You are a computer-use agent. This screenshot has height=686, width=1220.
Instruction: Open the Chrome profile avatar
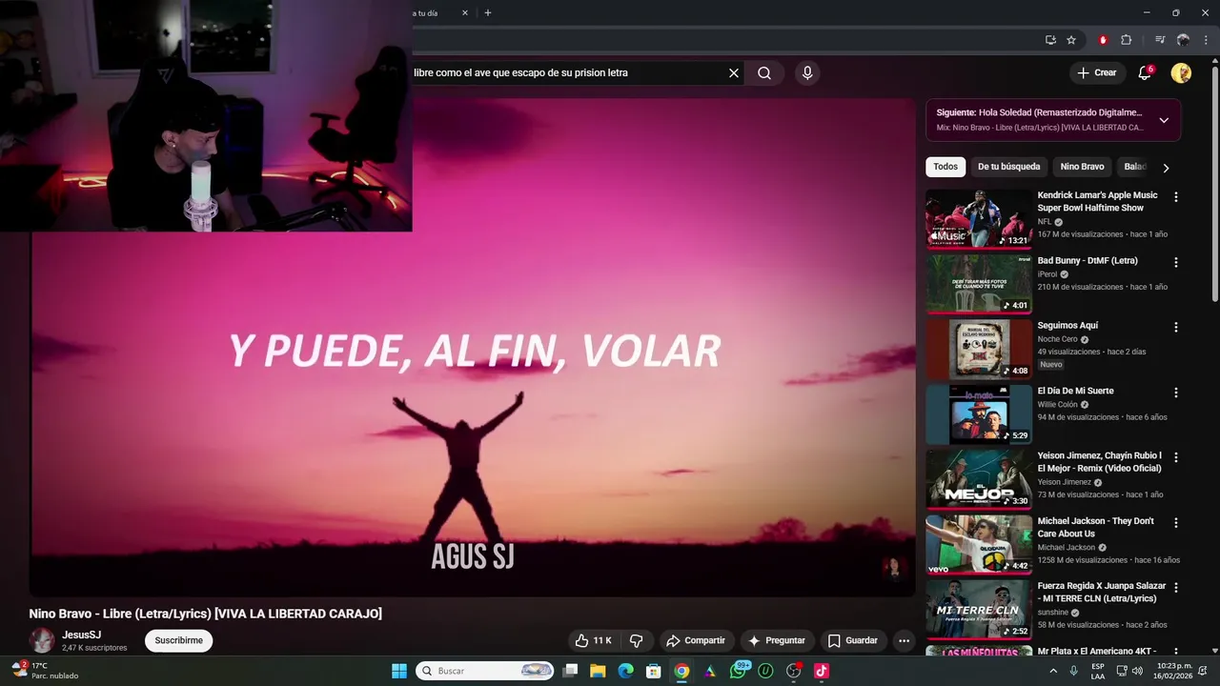click(x=1183, y=40)
